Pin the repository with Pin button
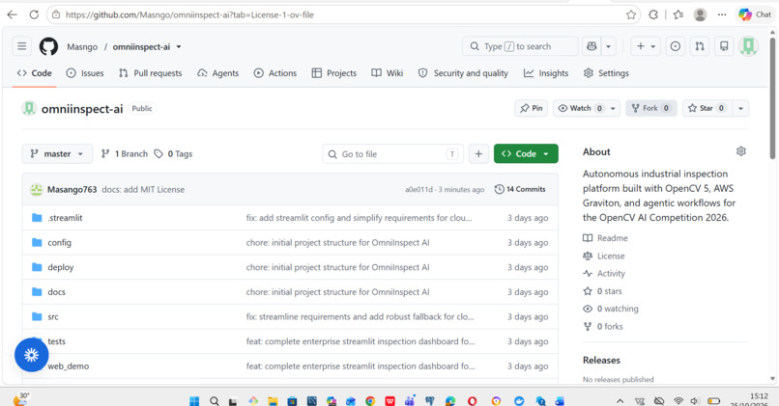This screenshot has height=406, width=779. 531,108
